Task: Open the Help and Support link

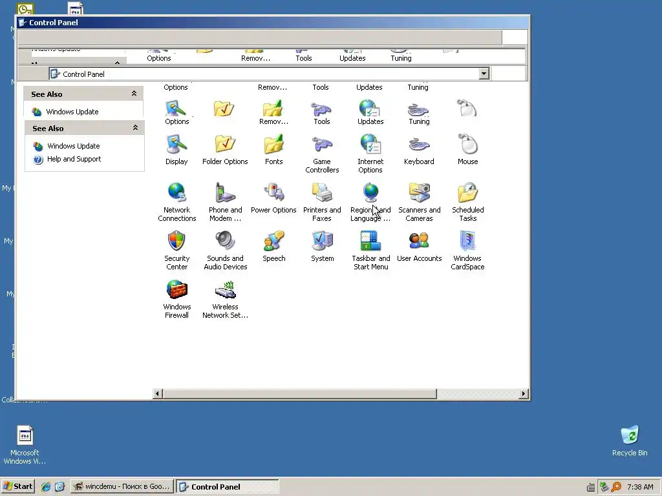Action: point(74,159)
